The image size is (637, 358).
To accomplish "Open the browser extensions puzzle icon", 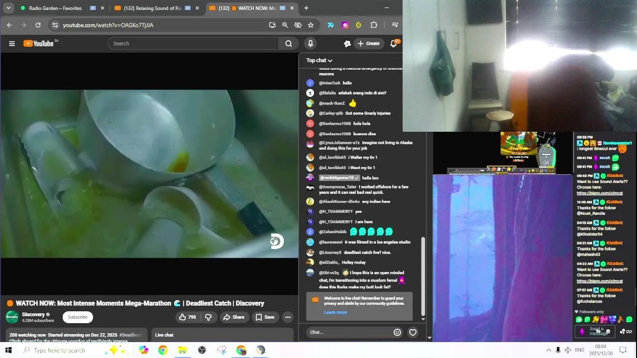I will pos(374,25).
